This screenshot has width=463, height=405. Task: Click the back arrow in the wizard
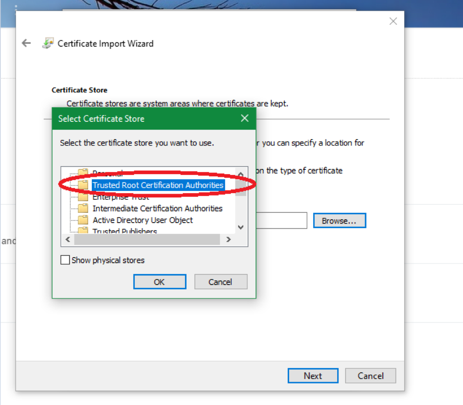coord(26,43)
